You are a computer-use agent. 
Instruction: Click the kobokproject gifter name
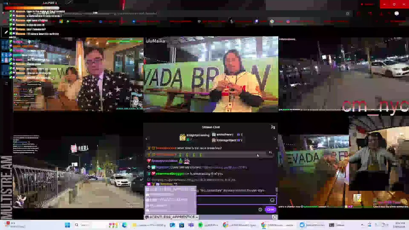226,140
